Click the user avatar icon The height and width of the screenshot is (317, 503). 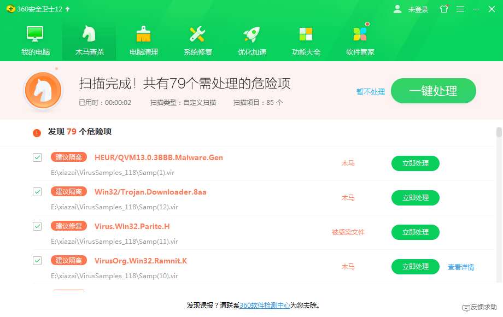click(397, 9)
